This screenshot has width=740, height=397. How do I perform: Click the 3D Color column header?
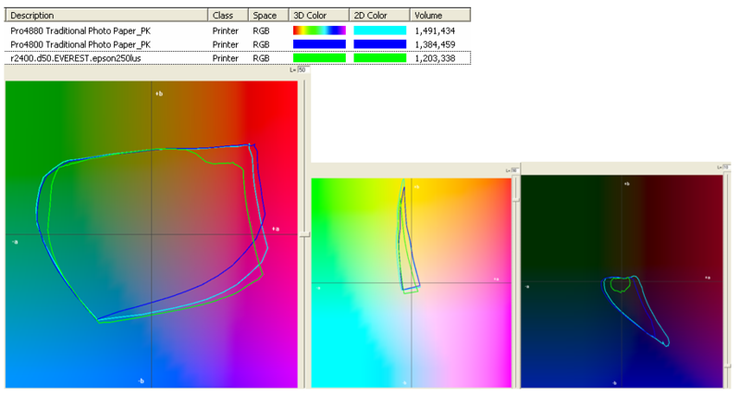(x=319, y=15)
